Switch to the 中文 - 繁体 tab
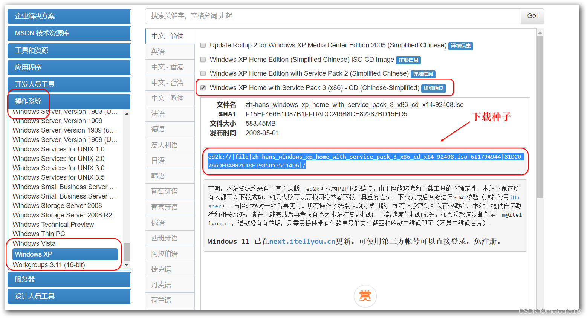The width and height of the screenshot is (587, 318). [x=170, y=98]
